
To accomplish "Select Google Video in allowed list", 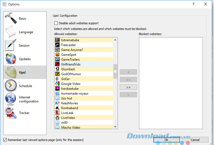I will coord(71,84).
